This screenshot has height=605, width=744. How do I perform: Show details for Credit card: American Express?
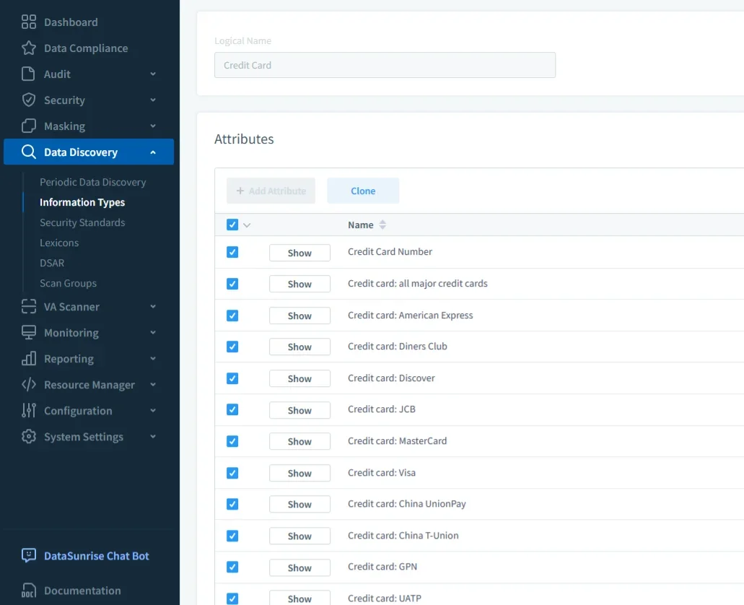click(299, 315)
